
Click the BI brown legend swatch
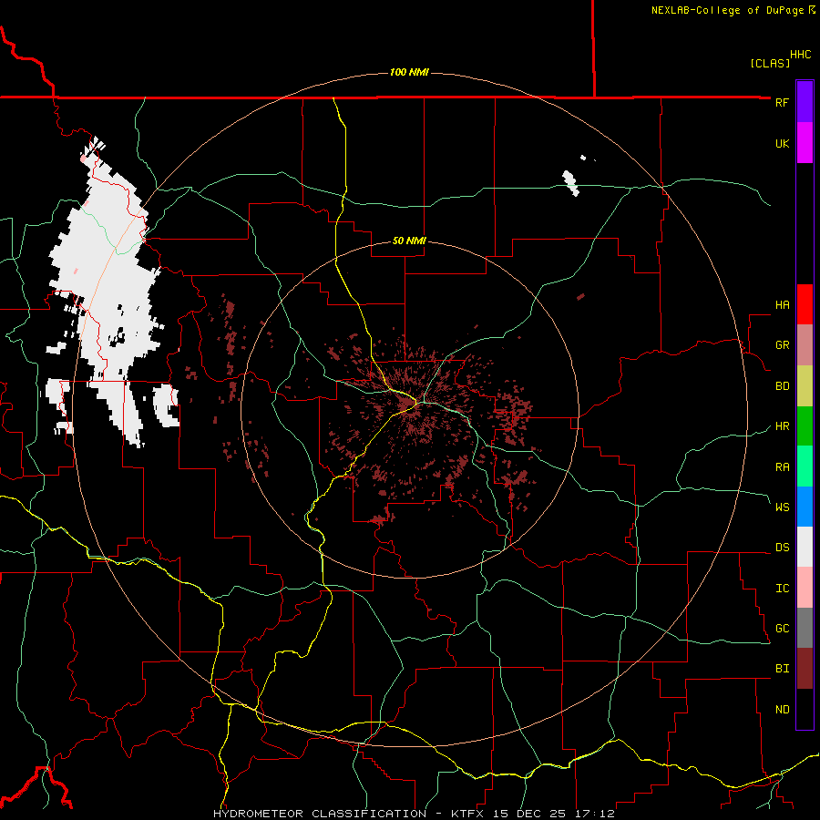pos(805,669)
